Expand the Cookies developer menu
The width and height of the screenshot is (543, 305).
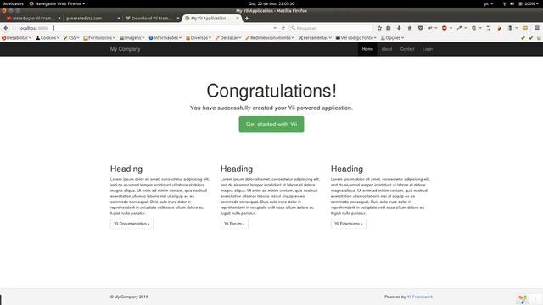coord(48,37)
